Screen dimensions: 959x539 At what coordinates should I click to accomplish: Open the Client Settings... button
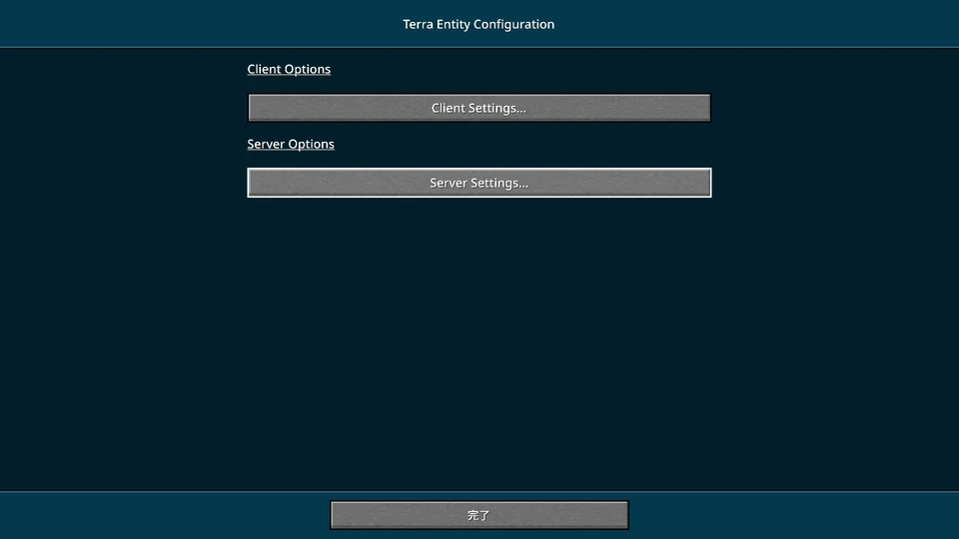point(479,108)
